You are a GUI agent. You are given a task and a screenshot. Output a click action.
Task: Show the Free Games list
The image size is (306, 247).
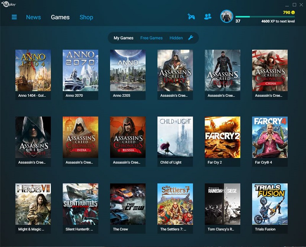[151, 38]
